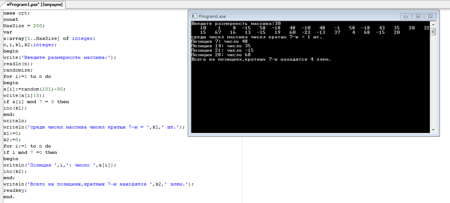Click the console scrollbar up arrow
The height and width of the screenshot is (203, 450).
pos(433,24)
